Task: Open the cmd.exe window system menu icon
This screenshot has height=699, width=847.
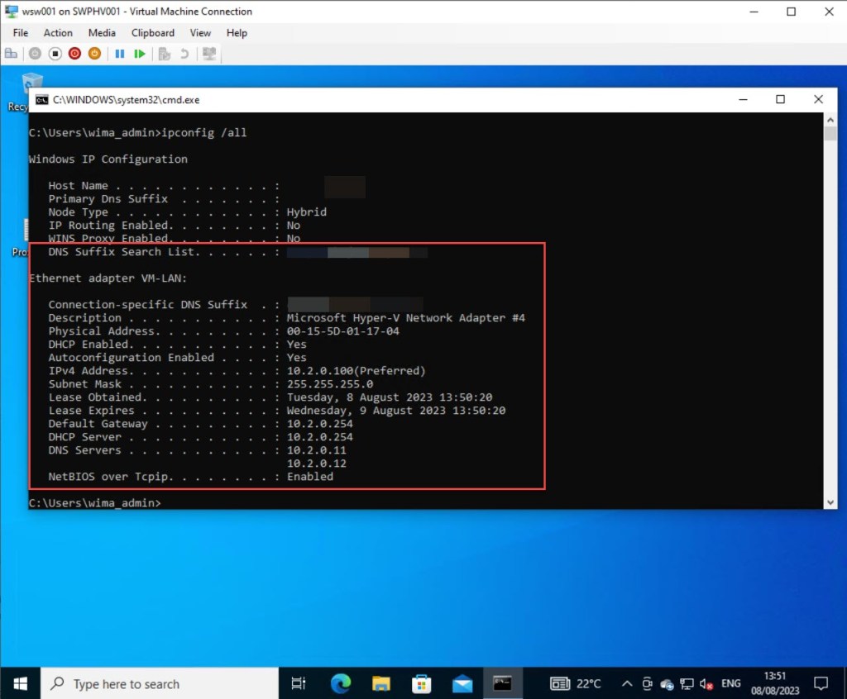Action: tap(41, 100)
